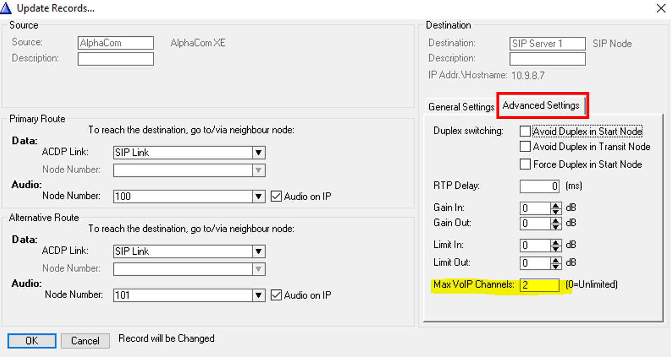The height and width of the screenshot is (357, 671).
Task: Switch to the General Settings tab
Action: (x=461, y=107)
